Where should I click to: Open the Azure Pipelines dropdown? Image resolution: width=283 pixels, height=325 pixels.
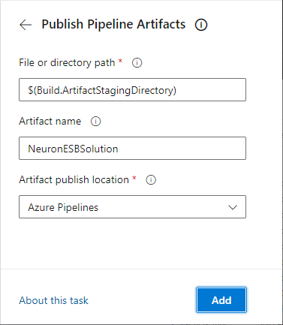pyautogui.click(x=132, y=207)
